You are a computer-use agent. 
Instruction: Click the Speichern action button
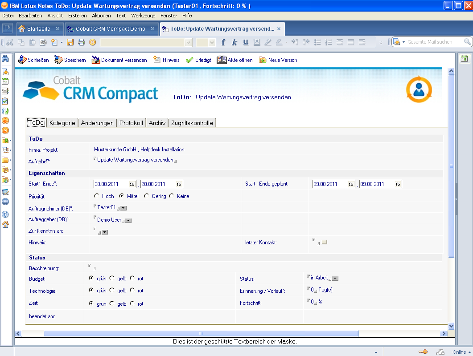(x=70, y=60)
